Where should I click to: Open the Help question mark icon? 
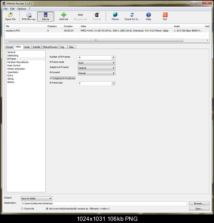click(149, 17)
